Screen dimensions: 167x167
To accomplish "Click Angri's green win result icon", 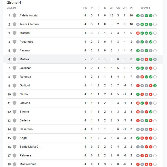I will tap(138, 138).
